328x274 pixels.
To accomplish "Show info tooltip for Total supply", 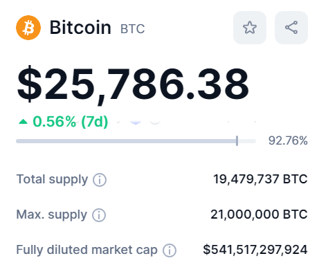I will [100, 180].
